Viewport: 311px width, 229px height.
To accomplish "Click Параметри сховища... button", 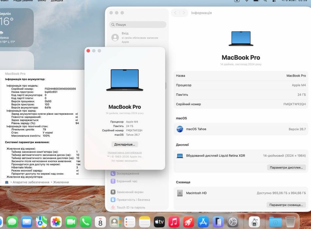I will click(x=286, y=205).
